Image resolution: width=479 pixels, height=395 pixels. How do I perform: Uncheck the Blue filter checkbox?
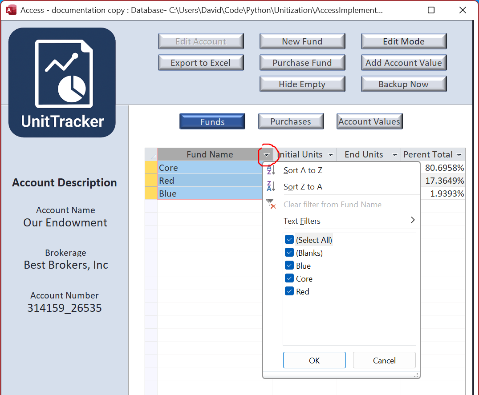coord(289,265)
